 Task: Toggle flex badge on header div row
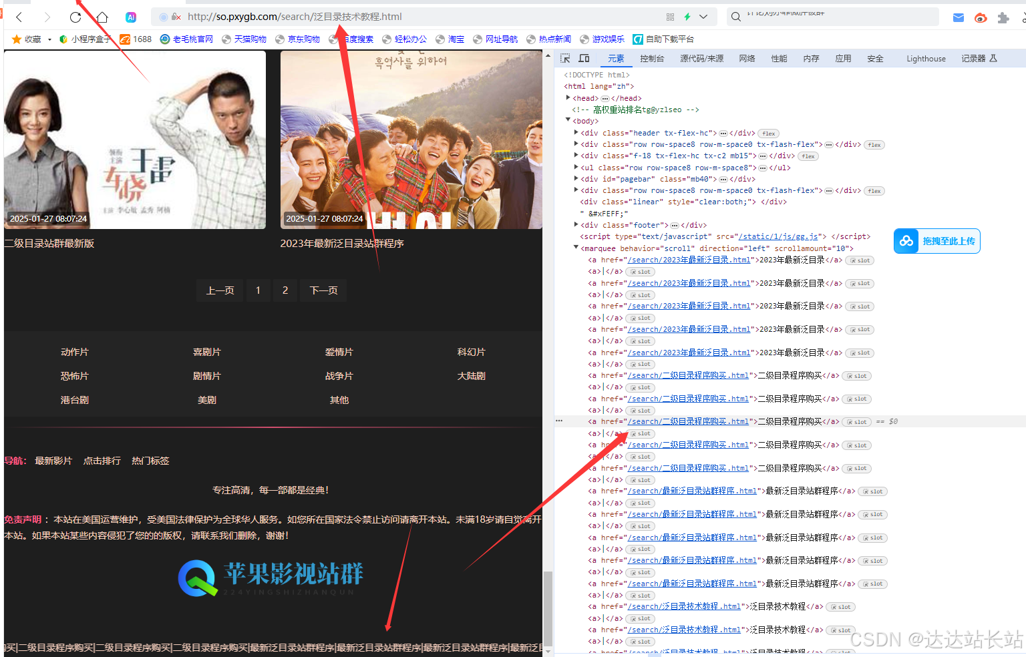pos(768,134)
